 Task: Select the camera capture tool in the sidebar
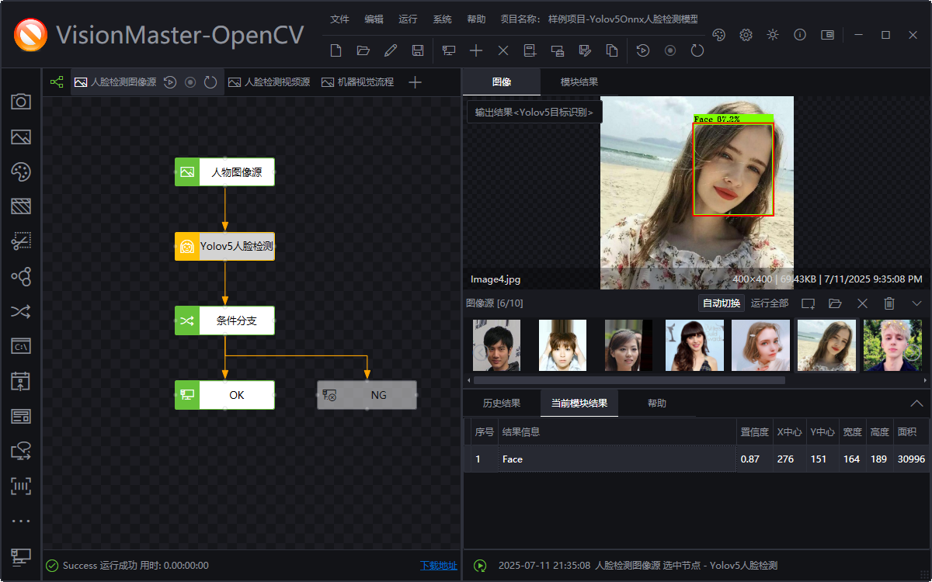[21, 102]
